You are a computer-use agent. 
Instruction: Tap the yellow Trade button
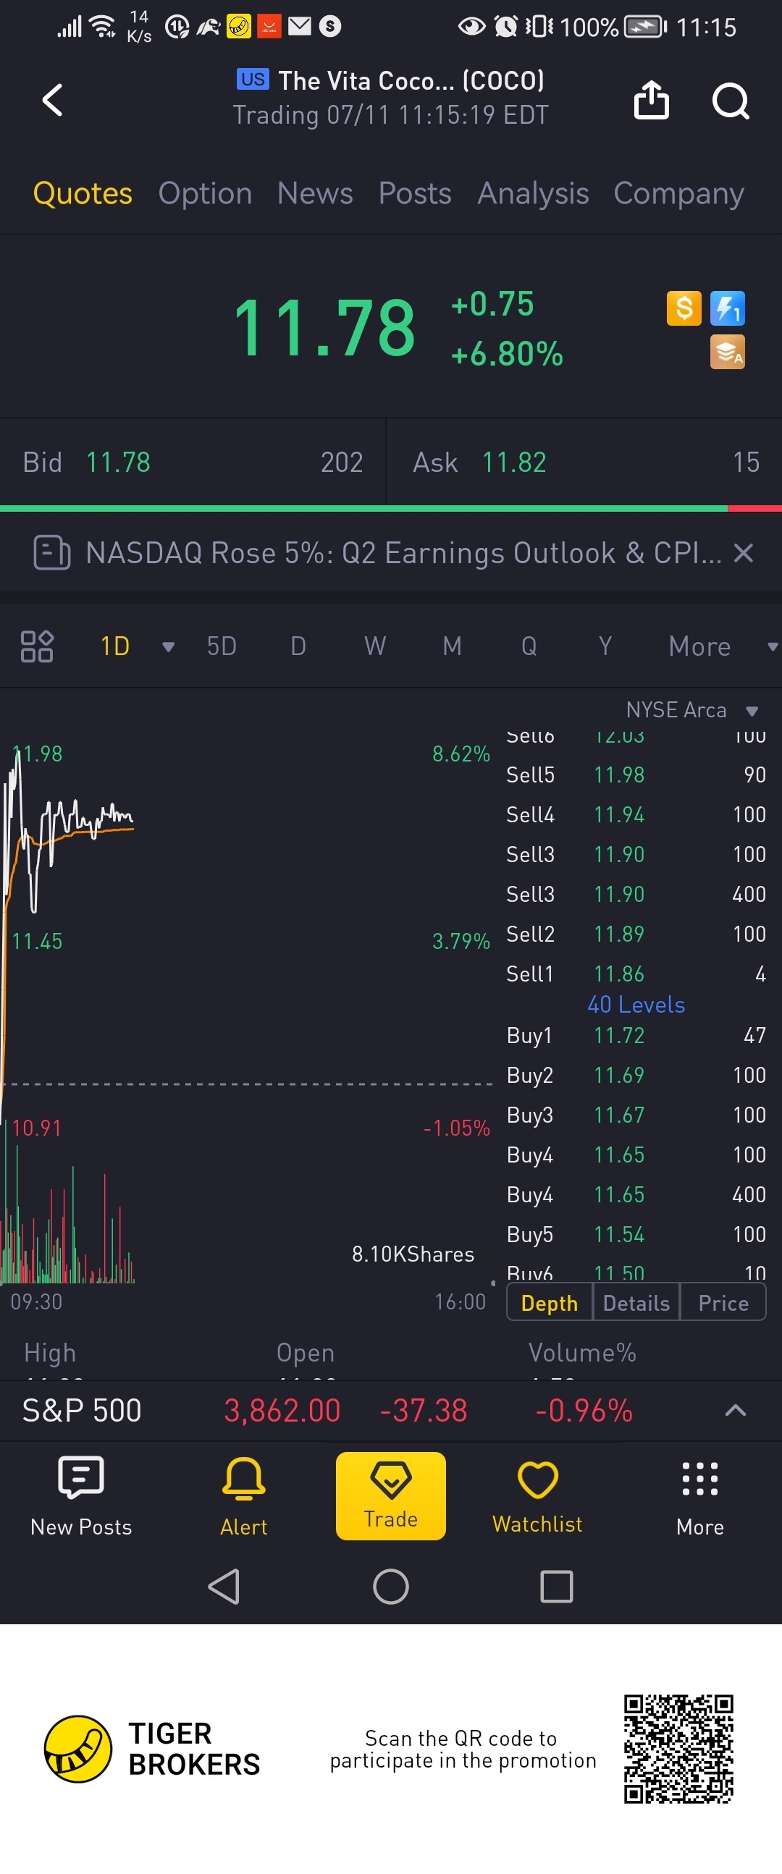[x=390, y=1495]
